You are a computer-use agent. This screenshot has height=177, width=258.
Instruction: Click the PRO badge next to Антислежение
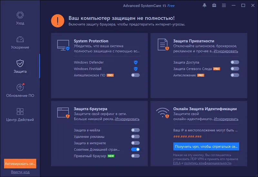point(201,75)
